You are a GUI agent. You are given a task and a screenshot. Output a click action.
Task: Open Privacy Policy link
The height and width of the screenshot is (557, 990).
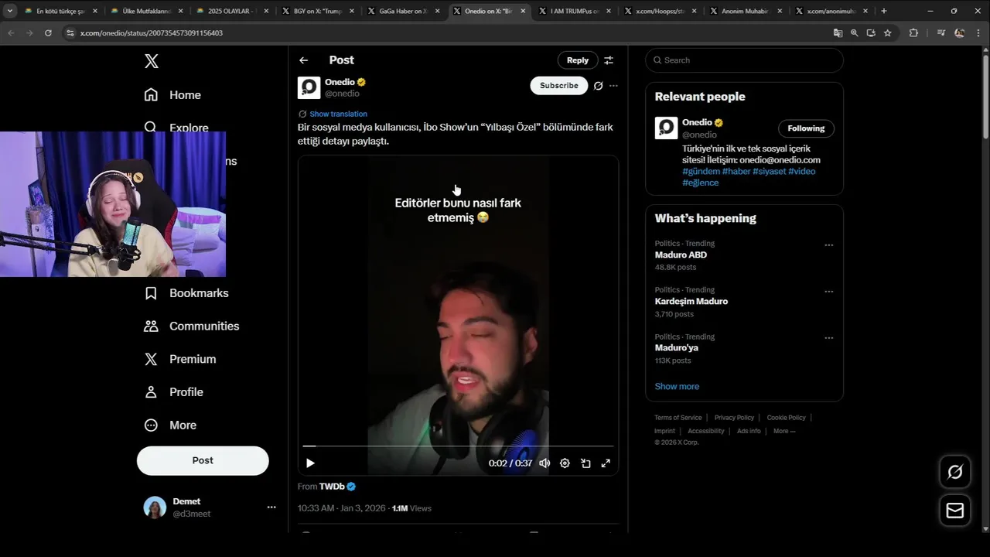coord(734,418)
